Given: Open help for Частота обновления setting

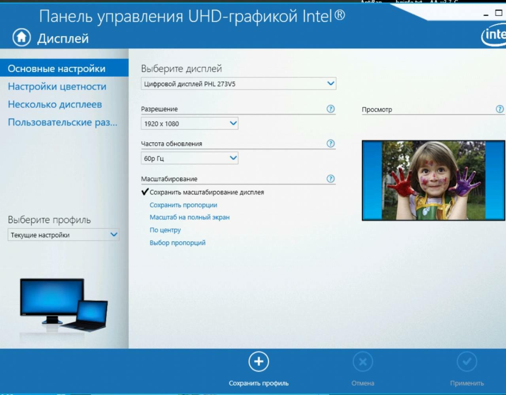Looking at the screenshot, I should [x=330, y=144].
